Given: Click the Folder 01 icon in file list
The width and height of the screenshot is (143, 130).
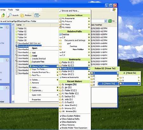Looking at the screenshot, I should pyautogui.click(x=17, y=28).
